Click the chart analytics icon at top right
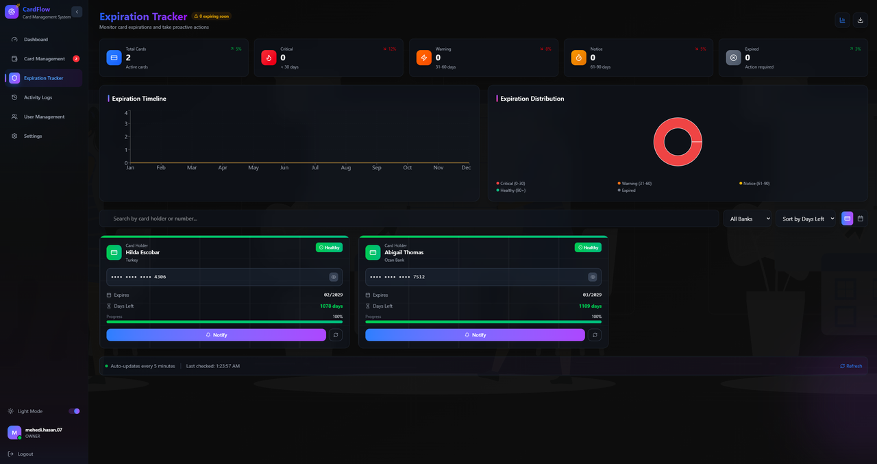 click(842, 20)
